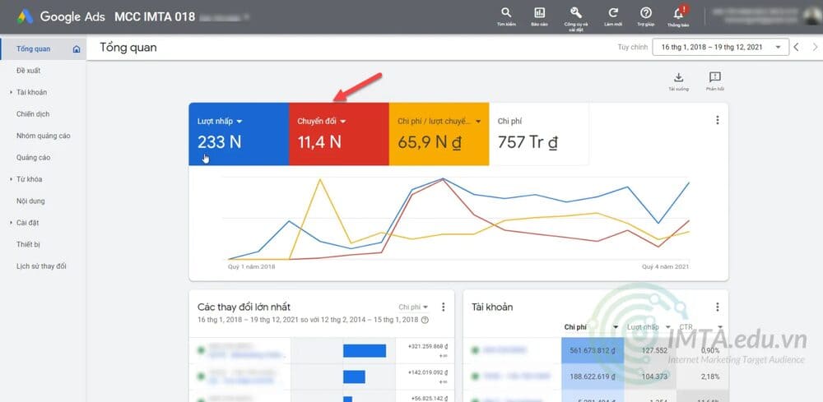
Task: Click the 2,18% CTR cell
Action: pyautogui.click(x=710, y=377)
